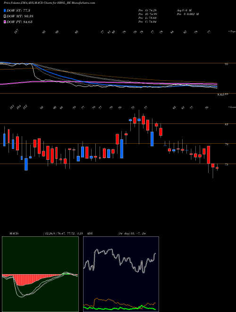This screenshot has height=312, width=236.
Task: Click the 'Pre L: 73.60' low value
Action: click(x=147, y=18)
